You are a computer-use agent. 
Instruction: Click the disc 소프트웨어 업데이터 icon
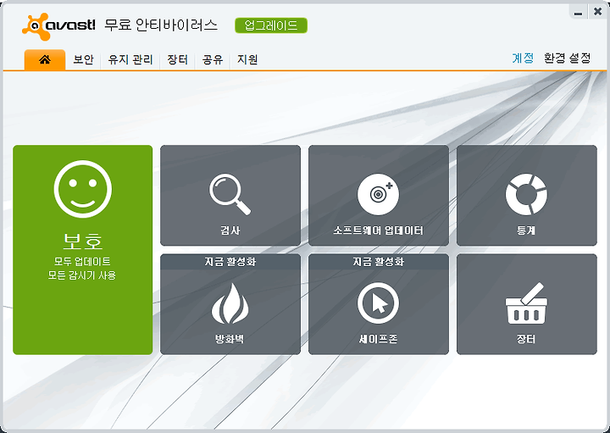point(378,194)
